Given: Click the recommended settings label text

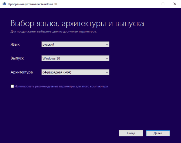Looking at the screenshot, I should coord(61,86).
